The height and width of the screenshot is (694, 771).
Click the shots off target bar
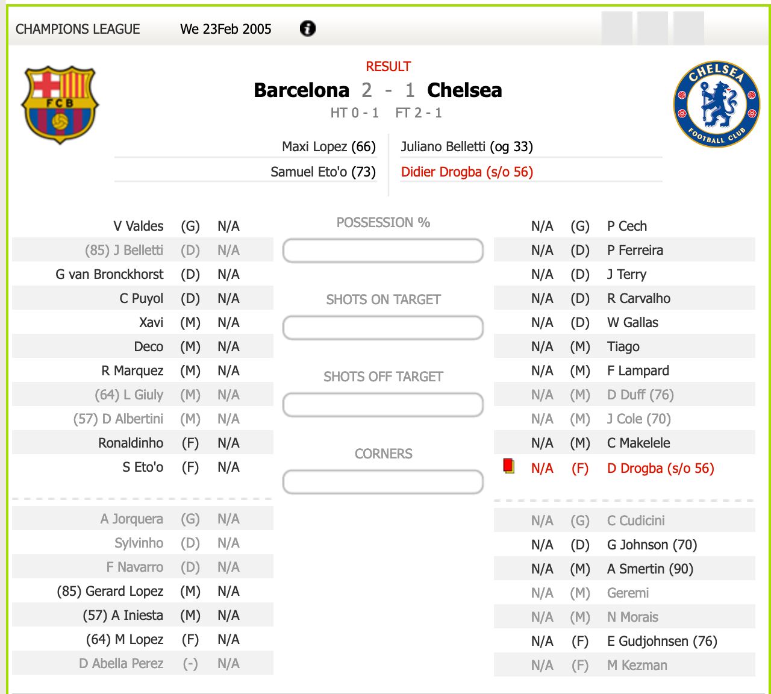click(383, 405)
